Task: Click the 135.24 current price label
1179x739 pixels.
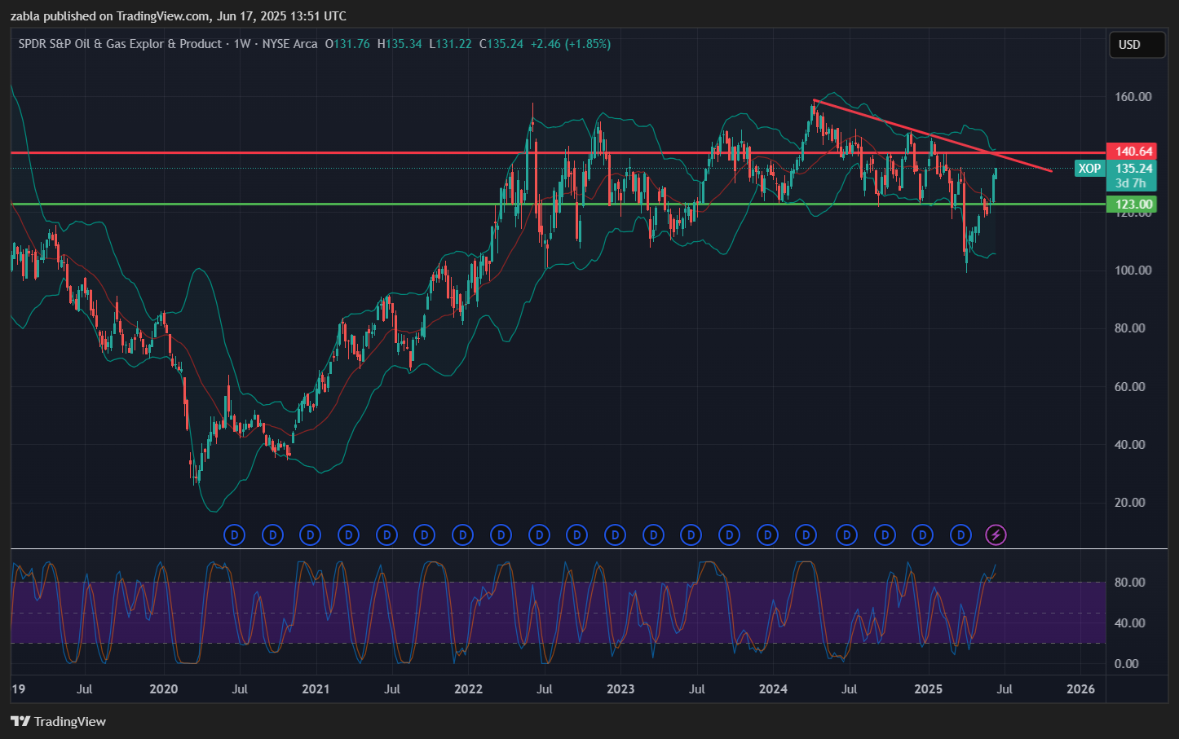Action: 1133,169
